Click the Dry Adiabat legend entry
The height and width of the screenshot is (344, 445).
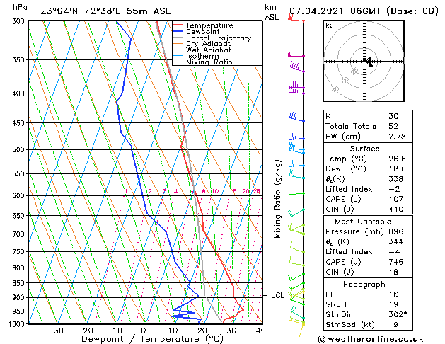click(x=202, y=43)
